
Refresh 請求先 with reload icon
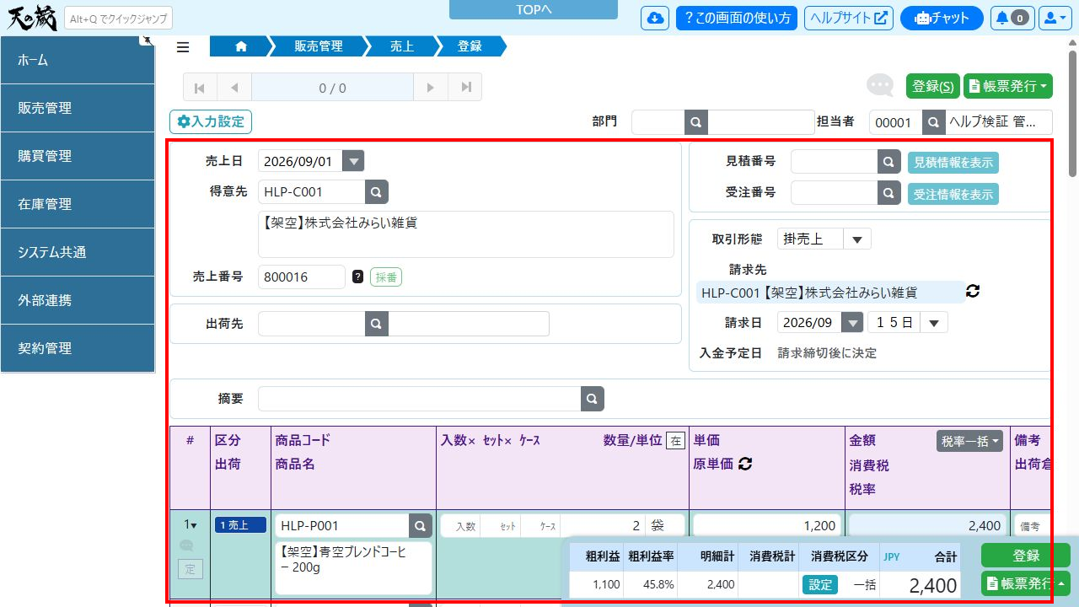coord(973,291)
